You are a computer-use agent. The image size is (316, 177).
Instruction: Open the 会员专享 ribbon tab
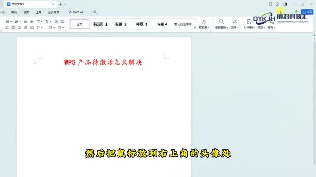coord(54,12)
